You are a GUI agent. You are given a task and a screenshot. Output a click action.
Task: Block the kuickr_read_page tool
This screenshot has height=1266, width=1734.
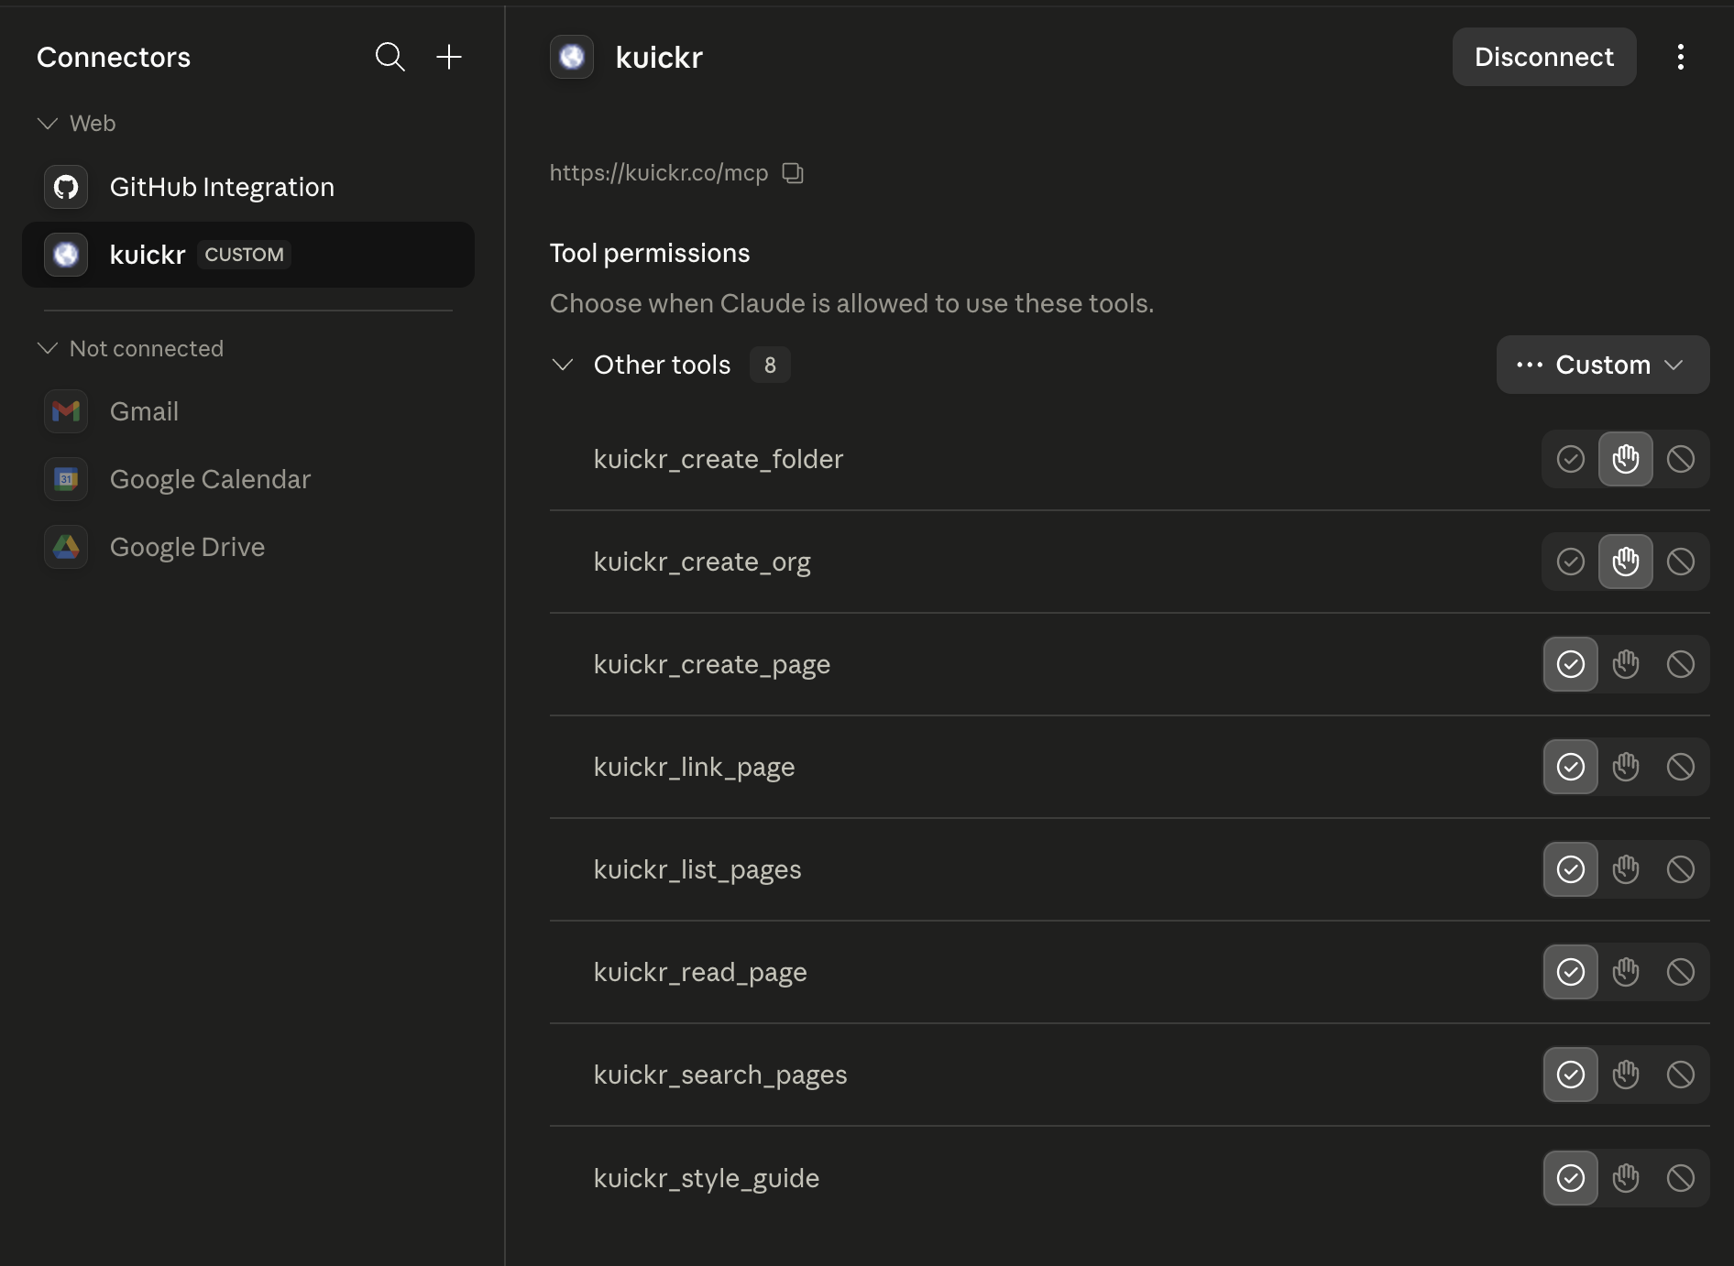point(1681,972)
